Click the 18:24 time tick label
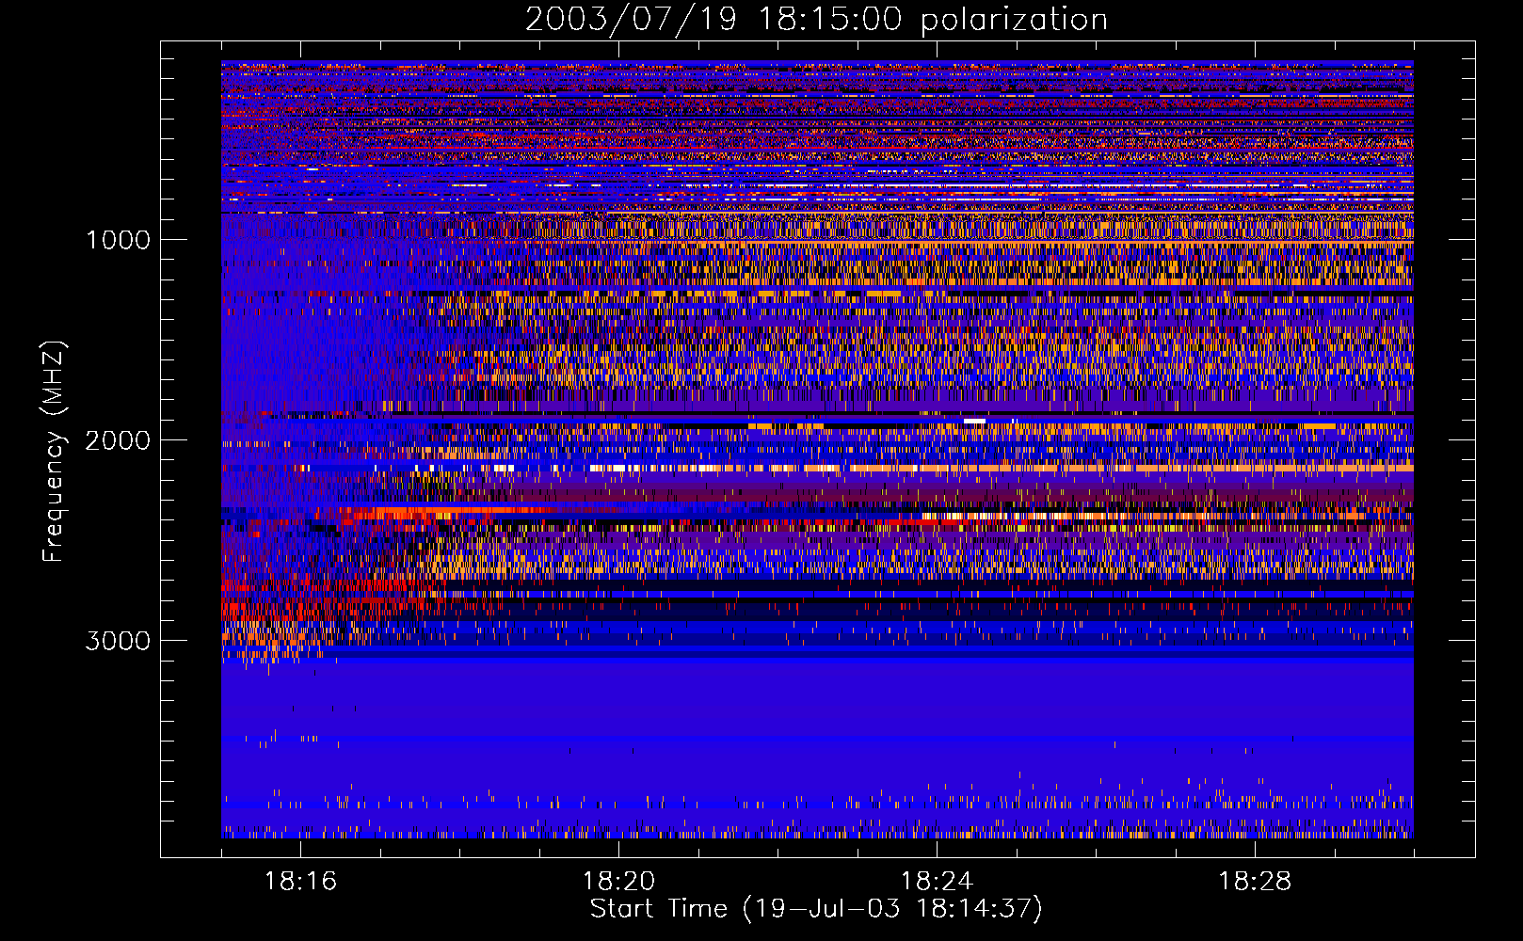This screenshot has height=941, width=1523. (x=937, y=882)
